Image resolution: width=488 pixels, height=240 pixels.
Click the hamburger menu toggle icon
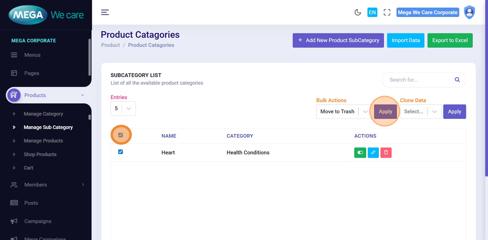(x=105, y=12)
